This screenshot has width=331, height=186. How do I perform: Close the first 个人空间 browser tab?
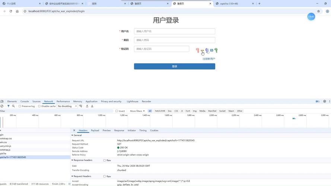coord(40,4)
